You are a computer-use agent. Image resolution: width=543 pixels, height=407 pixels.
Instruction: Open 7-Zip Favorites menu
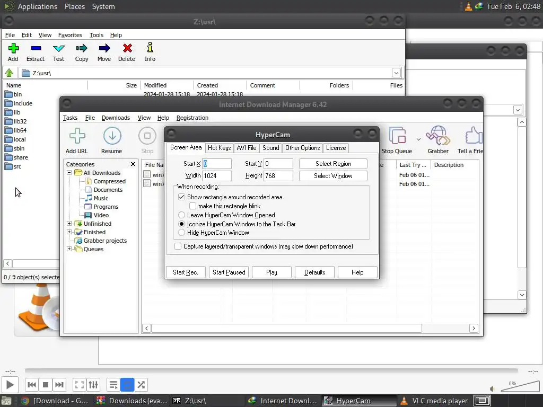(71, 35)
